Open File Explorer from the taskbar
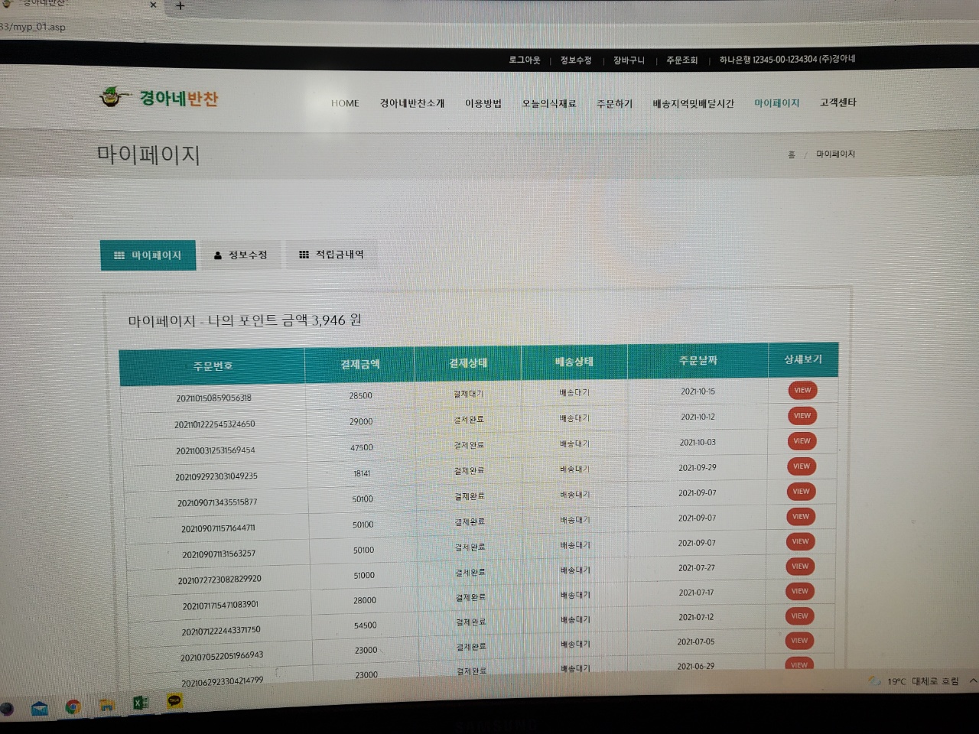This screenshot has width=979, height=734. pyautogui.click(x=107, y=705)
